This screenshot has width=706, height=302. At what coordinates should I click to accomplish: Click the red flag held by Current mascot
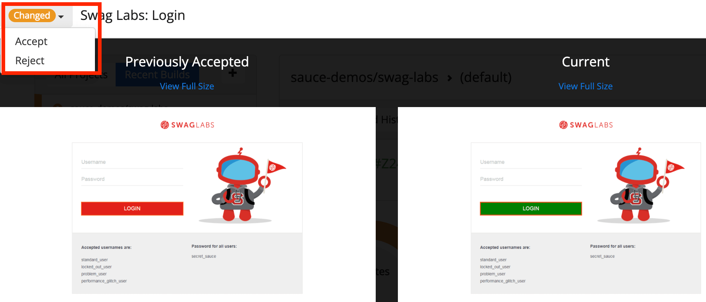click(x=674, y=167)
